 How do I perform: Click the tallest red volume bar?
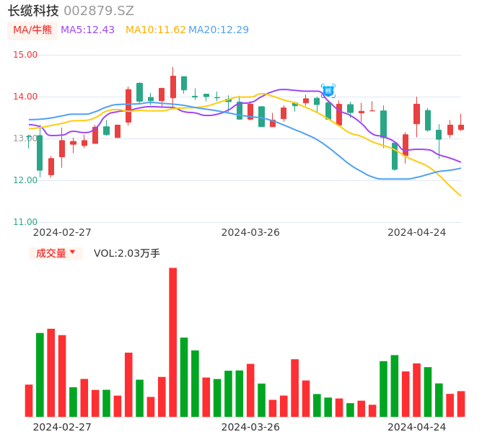173,342
